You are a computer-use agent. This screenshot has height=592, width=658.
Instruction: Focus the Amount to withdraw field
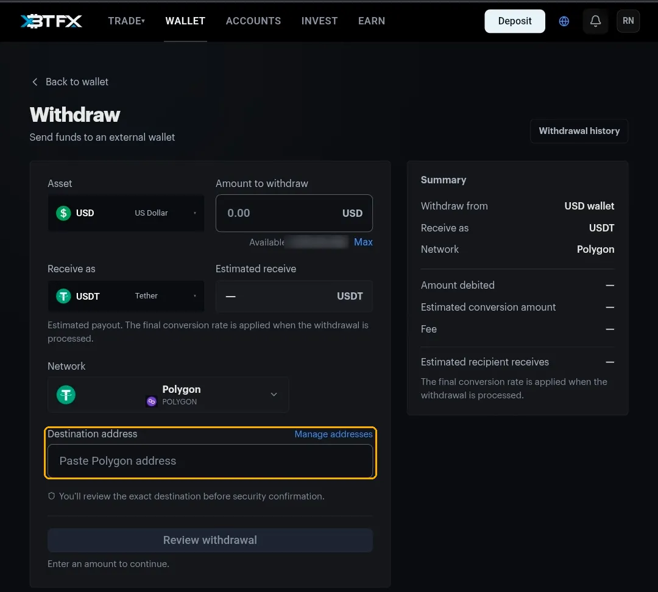[294, 213]
